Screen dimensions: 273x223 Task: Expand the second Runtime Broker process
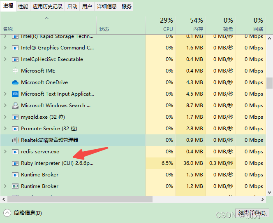coord(5,186)
